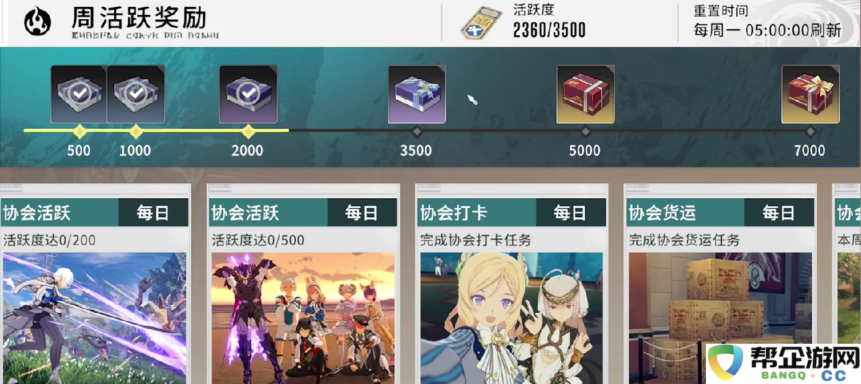Select the checked 2000 activity reward box

[248, 94]
